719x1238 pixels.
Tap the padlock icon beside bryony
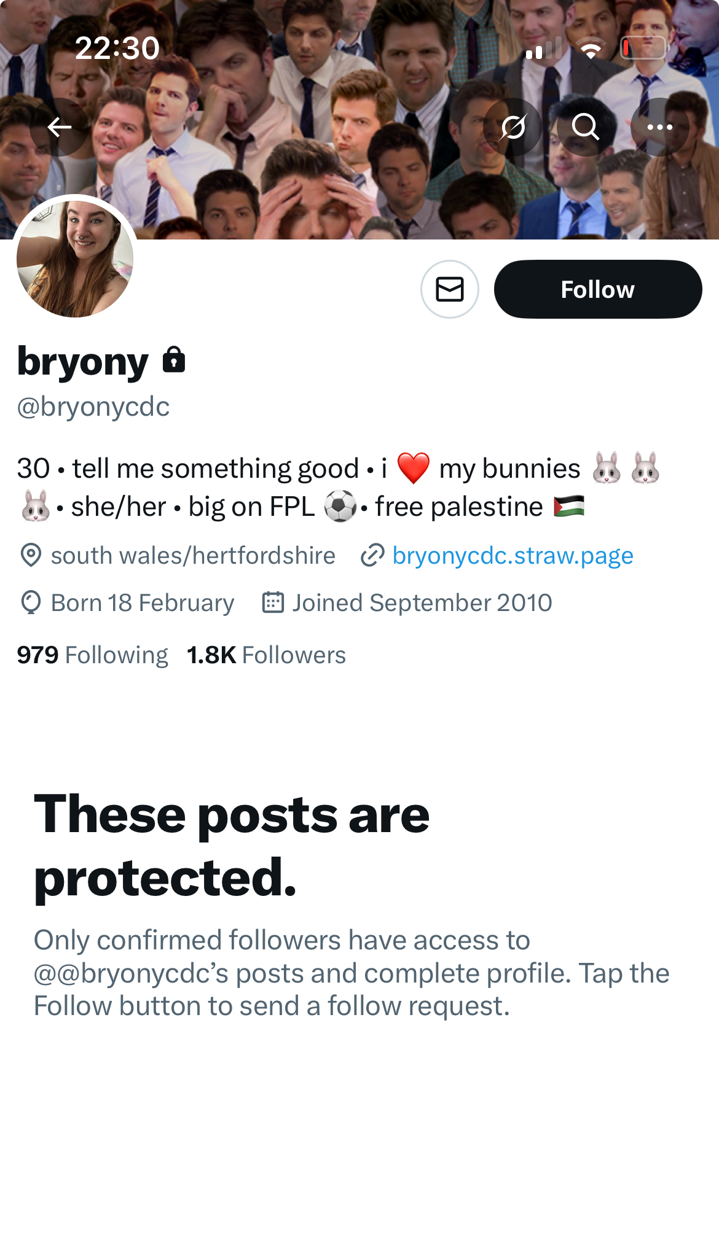coord(174,360)
